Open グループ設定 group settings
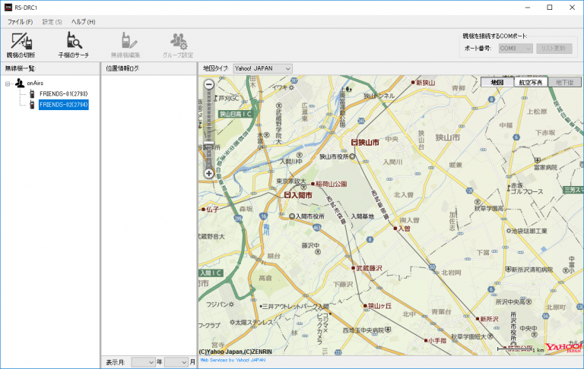 178,45
